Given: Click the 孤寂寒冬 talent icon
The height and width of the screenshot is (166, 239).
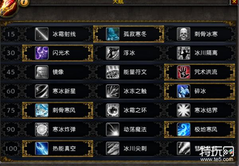Looking at the screenshot, I should coord(113,34).
